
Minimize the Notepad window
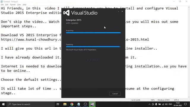coord(174,1)
